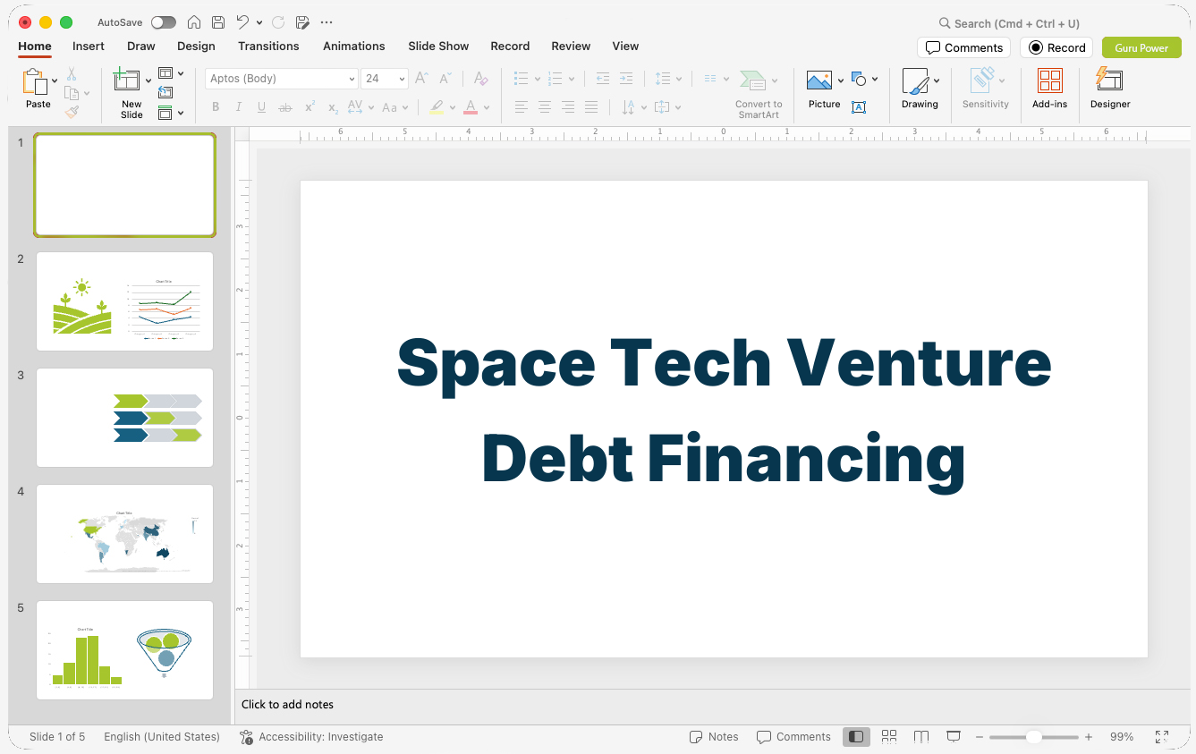Switch to Slide Sorter view in status bar
The width and height of the screenshot is (1196, 754).
tap(889, 736)
